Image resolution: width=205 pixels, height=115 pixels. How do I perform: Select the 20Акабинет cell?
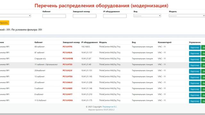click(40, 70)
